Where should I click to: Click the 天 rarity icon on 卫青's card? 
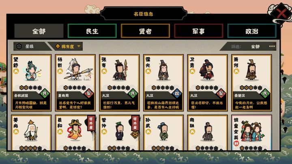point(192,71)
